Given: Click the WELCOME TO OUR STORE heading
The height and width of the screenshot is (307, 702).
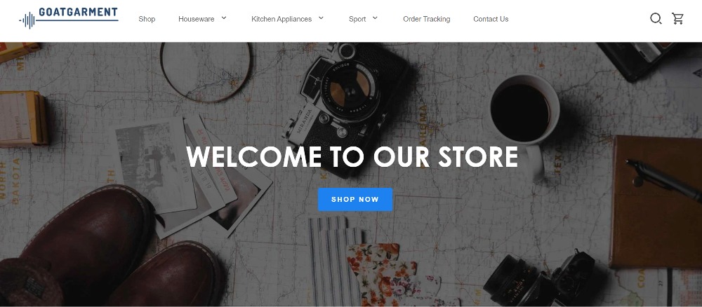Looking at the screenshot, I should (352, 157).
